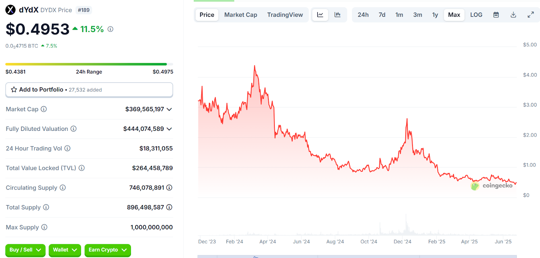540x258 pixels.
Task: Click the 24h Range progress bar
Action: pyautogui.click(x=89, y=64)
